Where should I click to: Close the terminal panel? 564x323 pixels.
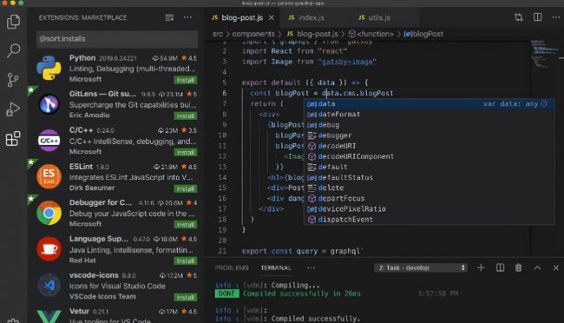click(555, 268)
